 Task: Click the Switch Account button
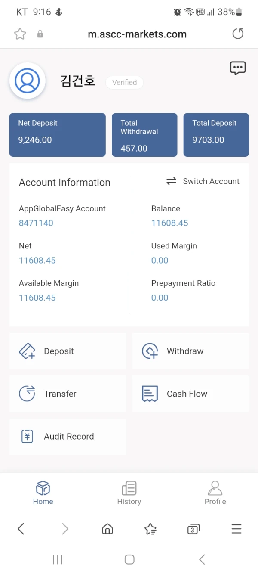(x=203, y=181)
